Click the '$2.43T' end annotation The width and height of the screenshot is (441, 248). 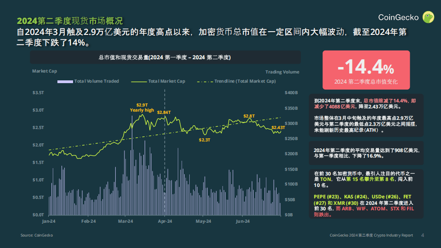tap(278, 128)
